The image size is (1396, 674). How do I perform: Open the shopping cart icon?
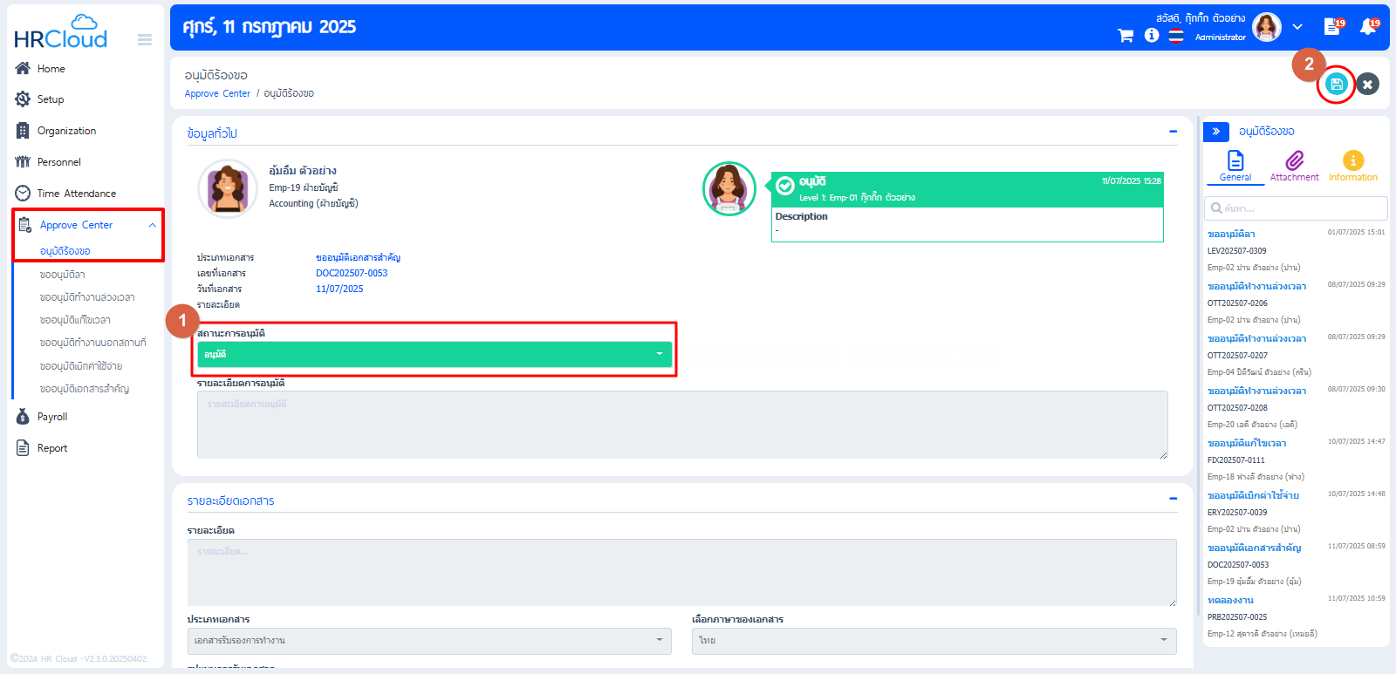[x=1126, y=36]
